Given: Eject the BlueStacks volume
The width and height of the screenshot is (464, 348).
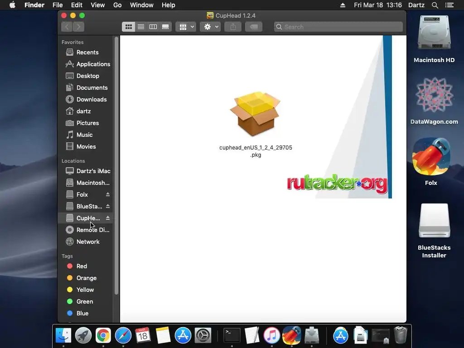Looking at the screenshot, I should click(x=108, y=206).
